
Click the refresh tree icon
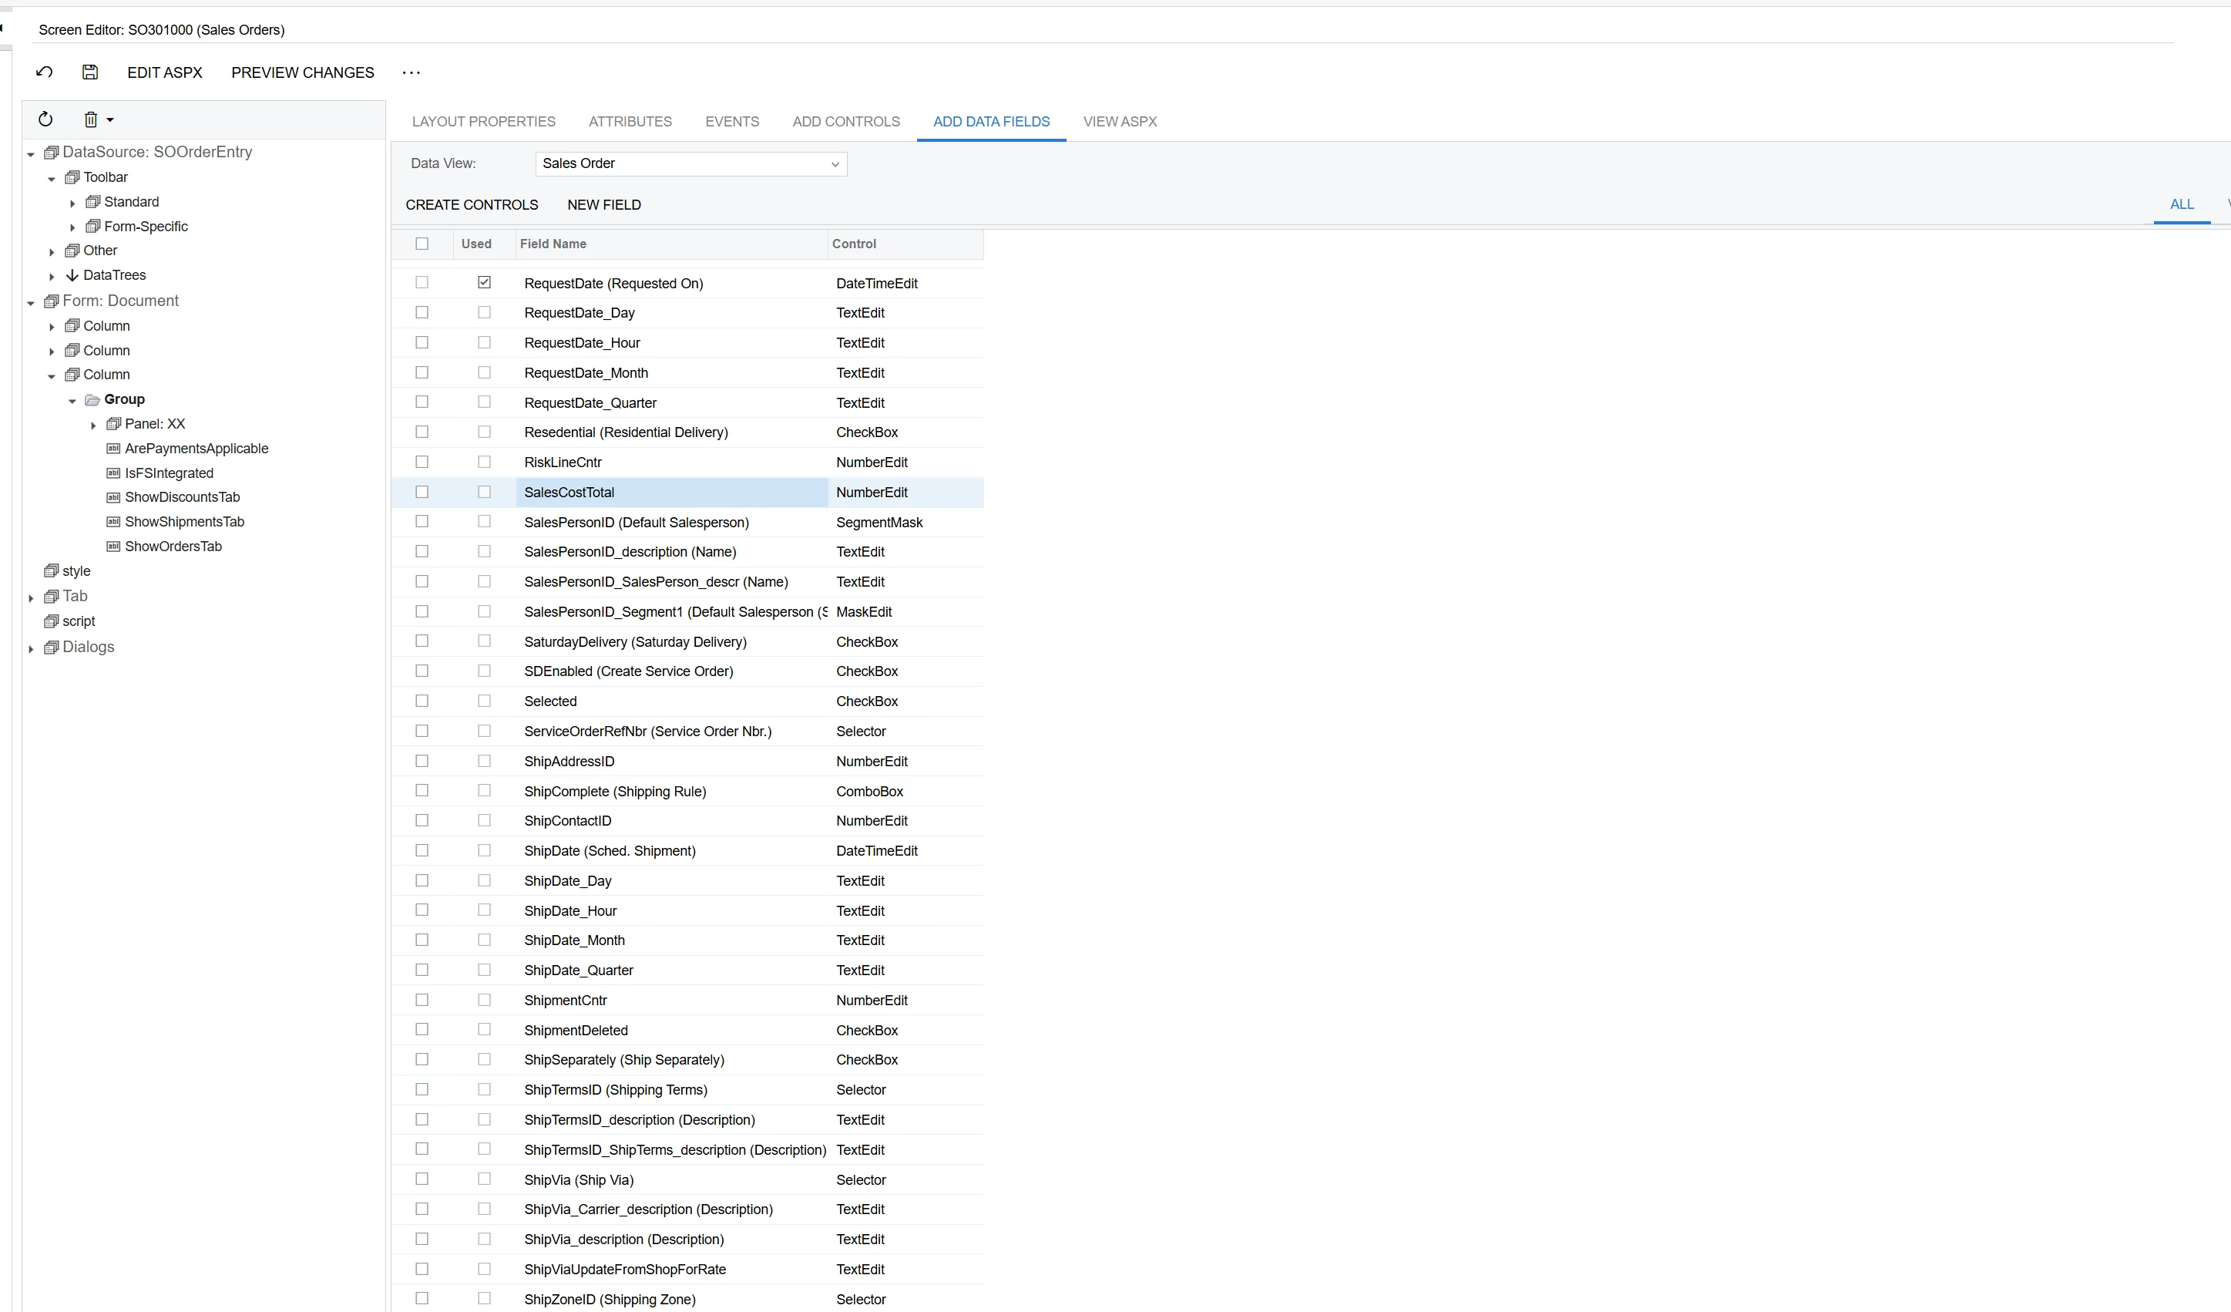(x=46, y=119)
